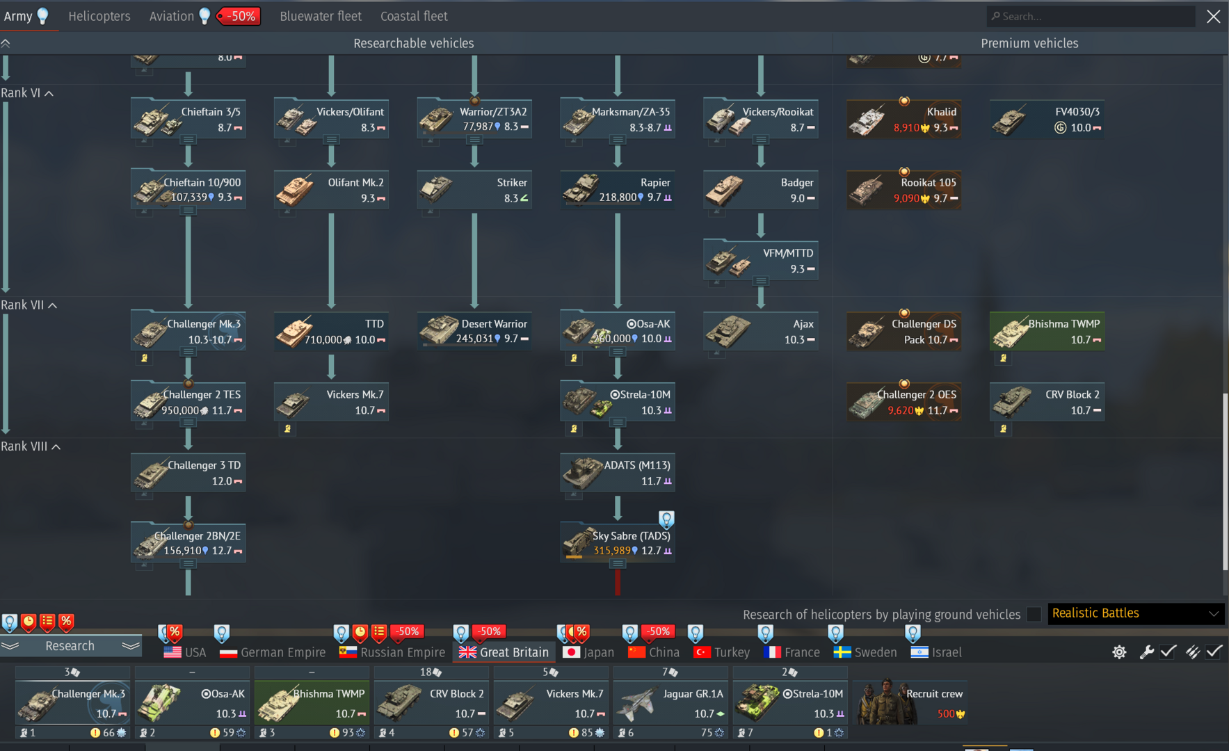Click the lightbulb marker above Israel
Viewport: 1229px width, 751px height.
(x=913, y=633)
